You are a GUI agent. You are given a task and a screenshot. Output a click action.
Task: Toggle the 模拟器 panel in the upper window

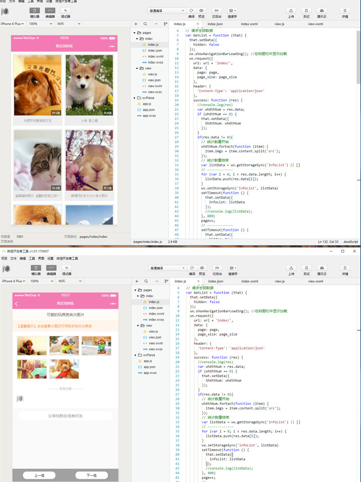pyautogui.click(x=35, y=10)
